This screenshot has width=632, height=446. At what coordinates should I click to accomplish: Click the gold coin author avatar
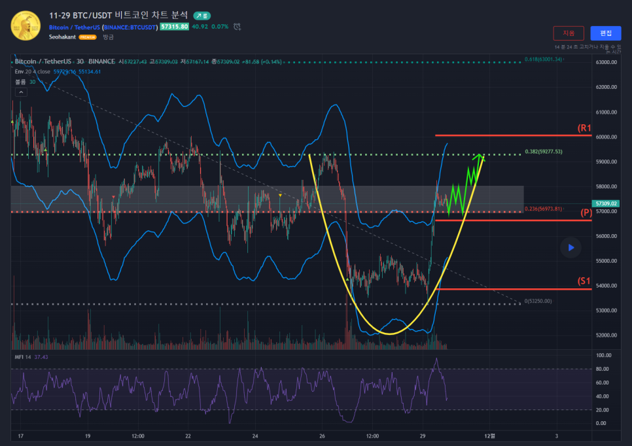[x=26, y=25]
